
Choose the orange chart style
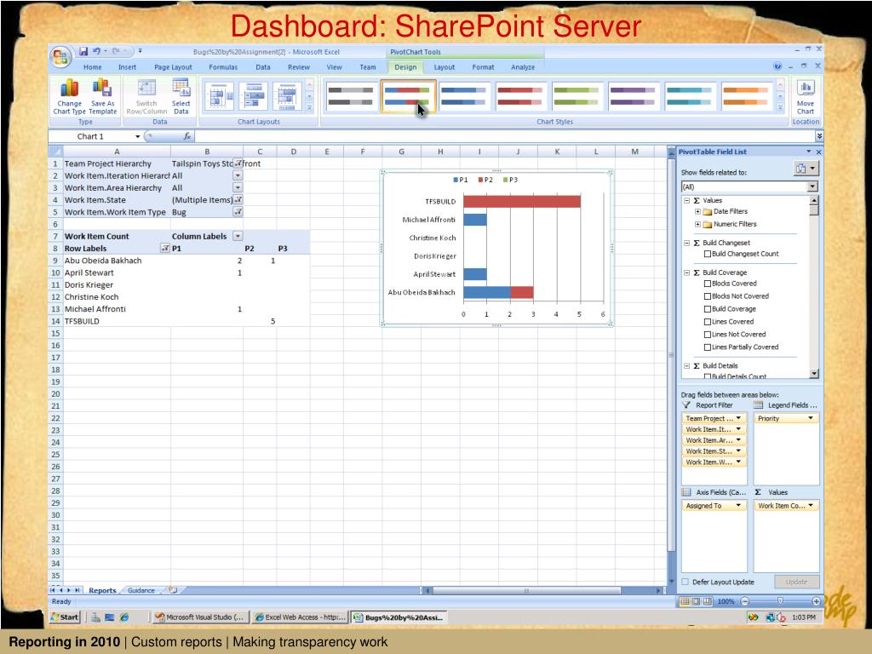[x=746, y=95]
